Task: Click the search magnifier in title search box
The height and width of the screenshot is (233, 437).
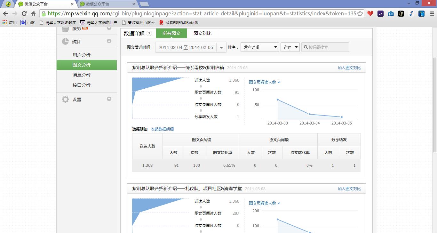Action: click(305, 47)
